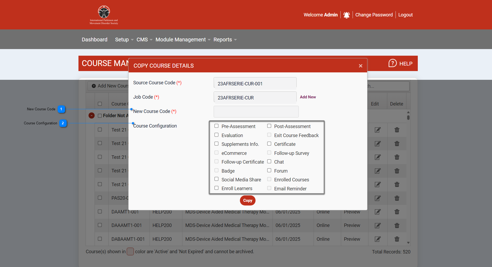Open the CMS menu
Image resolution: width=492 pixels, height=267 pixels.
coord(144,40)
